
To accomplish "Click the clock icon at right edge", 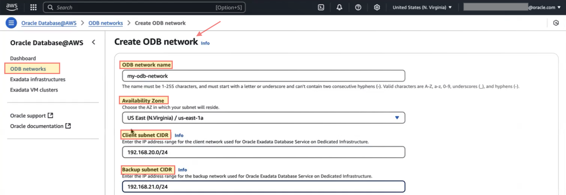I will (x=556, y=23).
